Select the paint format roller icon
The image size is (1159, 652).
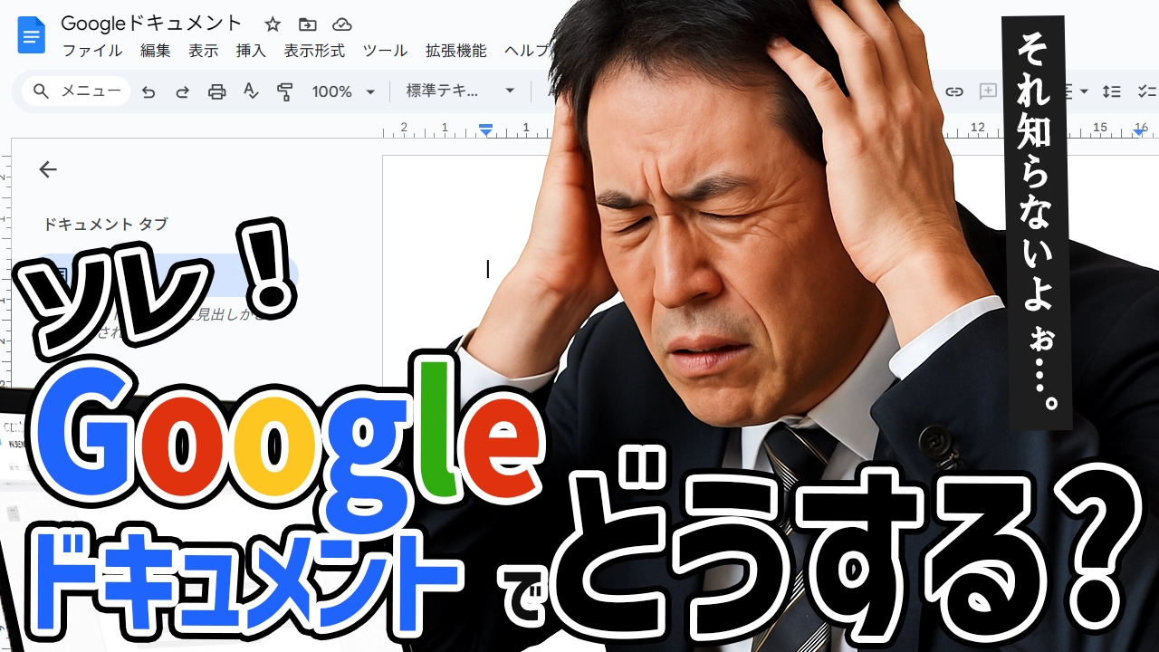click(285, 91)
